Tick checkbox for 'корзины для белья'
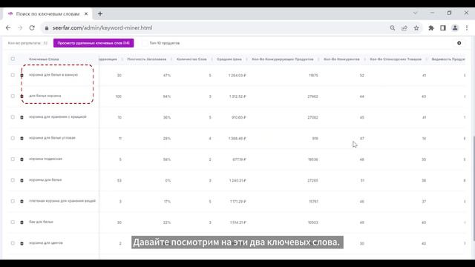The height and width of the screenshot is (267, 475). coord(13,180)
